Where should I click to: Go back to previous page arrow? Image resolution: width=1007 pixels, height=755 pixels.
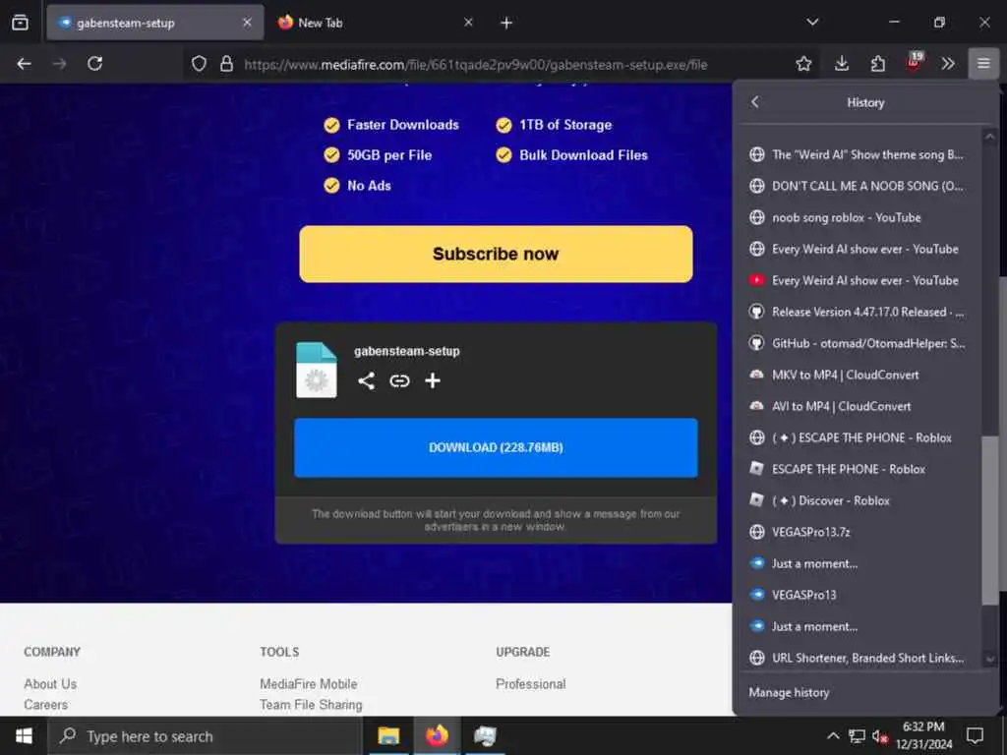tap(24, 64)
